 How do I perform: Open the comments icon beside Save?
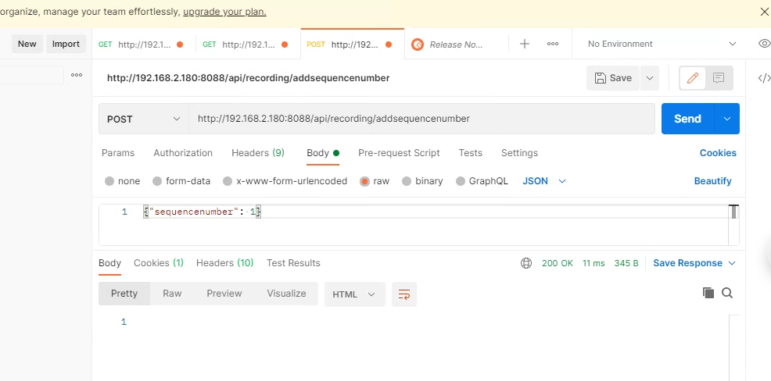tap(719, 78)
